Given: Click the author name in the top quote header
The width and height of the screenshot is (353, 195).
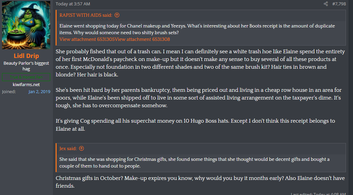Looking at the screenshot, I should 86,15.
